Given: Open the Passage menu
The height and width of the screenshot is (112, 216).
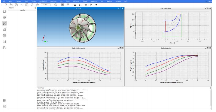Looking at the screenshot, I should click(18, 1).
